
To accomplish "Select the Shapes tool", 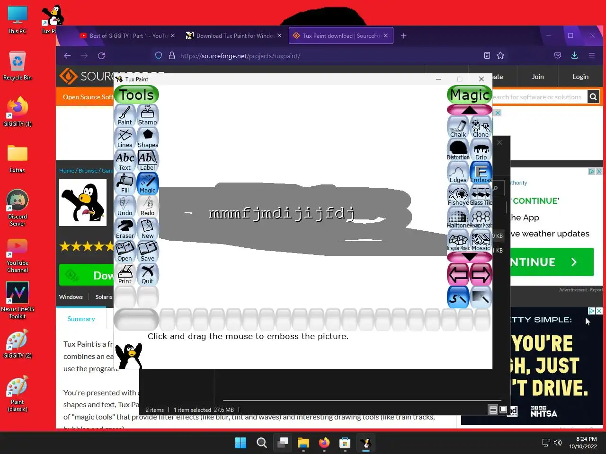I will click(x=148, y=138).
